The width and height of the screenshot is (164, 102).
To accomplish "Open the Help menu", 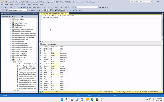I will [42, 5].
